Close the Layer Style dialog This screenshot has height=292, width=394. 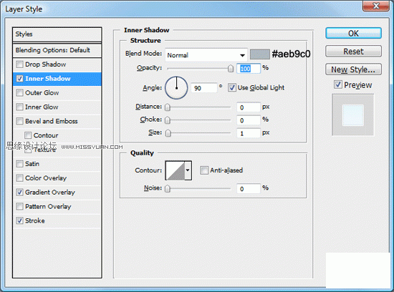coord(376,6)
